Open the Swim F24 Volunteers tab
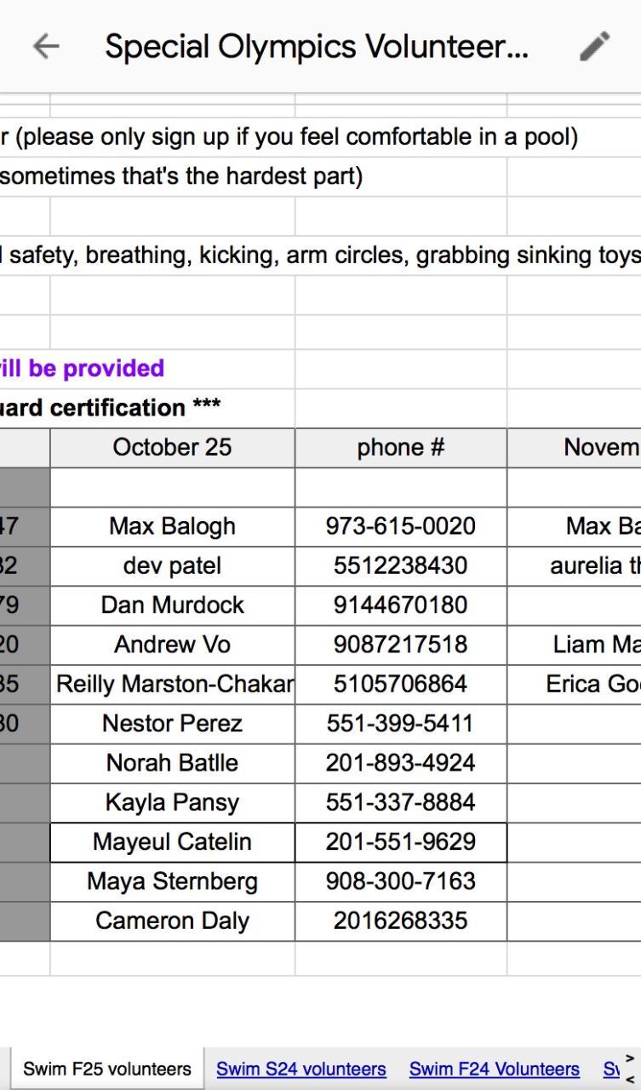Screen dimensions: 641x1090 494,1069
